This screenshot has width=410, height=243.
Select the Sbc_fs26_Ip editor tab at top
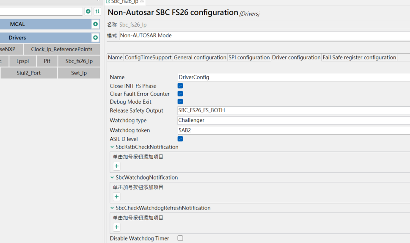coord(124,2)
